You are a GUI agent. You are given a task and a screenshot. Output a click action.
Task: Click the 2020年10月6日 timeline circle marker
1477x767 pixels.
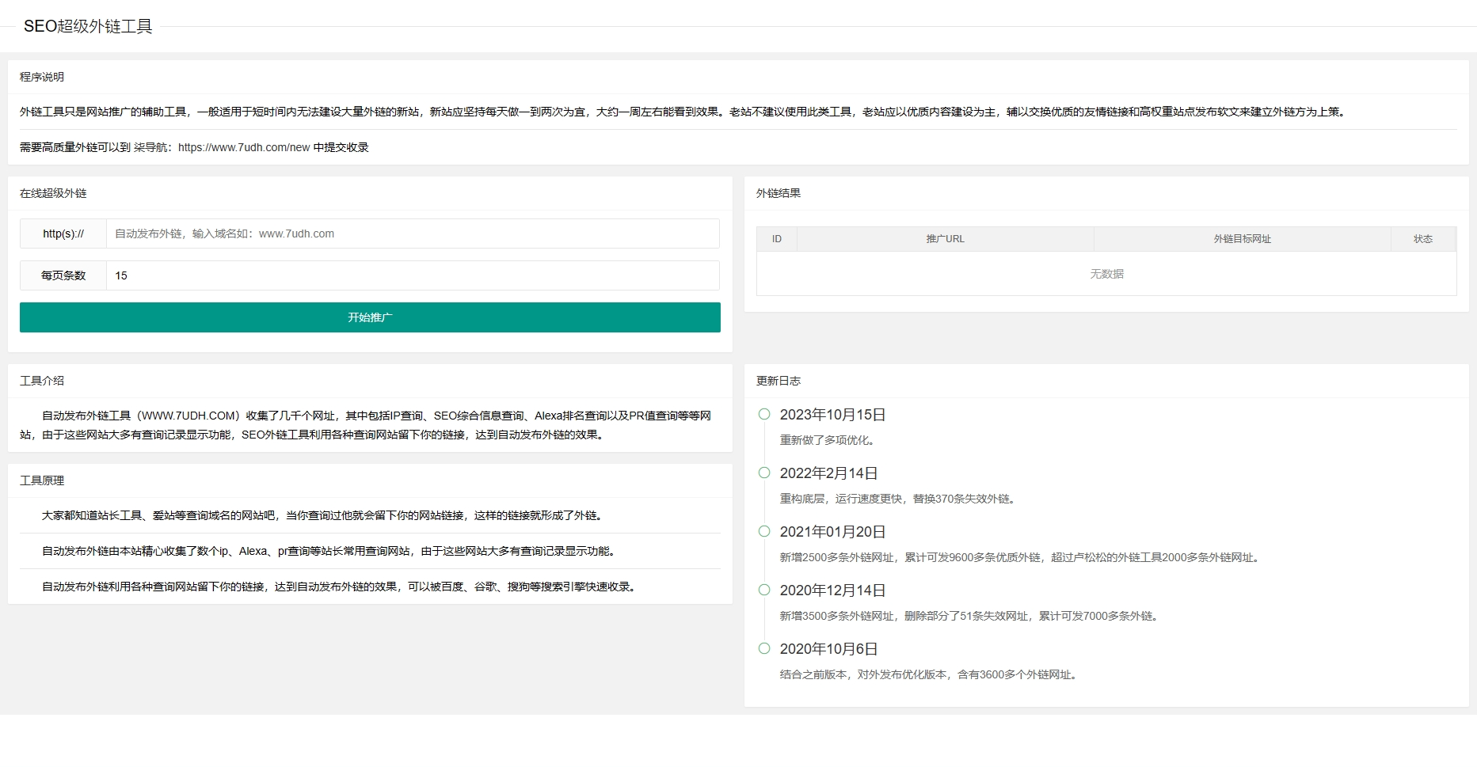point(764,648)
